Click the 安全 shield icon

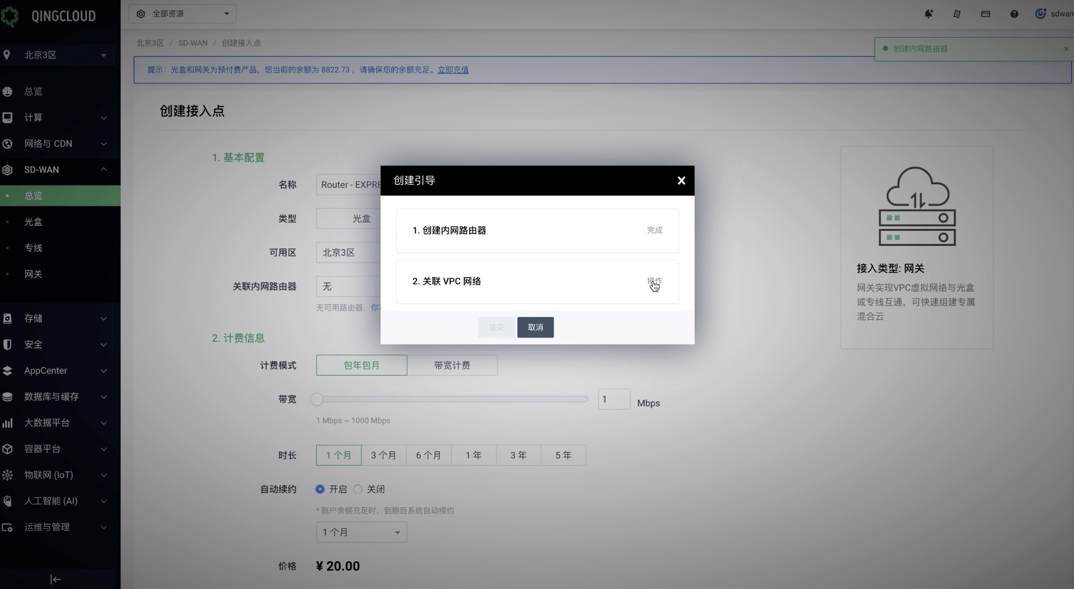8,345
